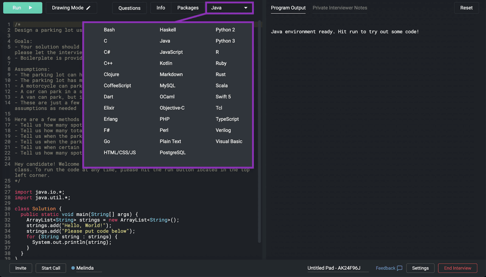Select Rust from the language options
The width and height of the screenshot is (486, 277).
click(221, 75)
